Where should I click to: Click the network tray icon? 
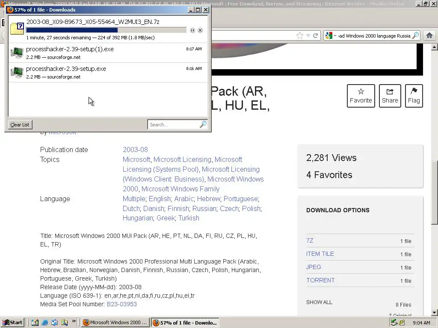pyautogui.click(x=394, y=323)
